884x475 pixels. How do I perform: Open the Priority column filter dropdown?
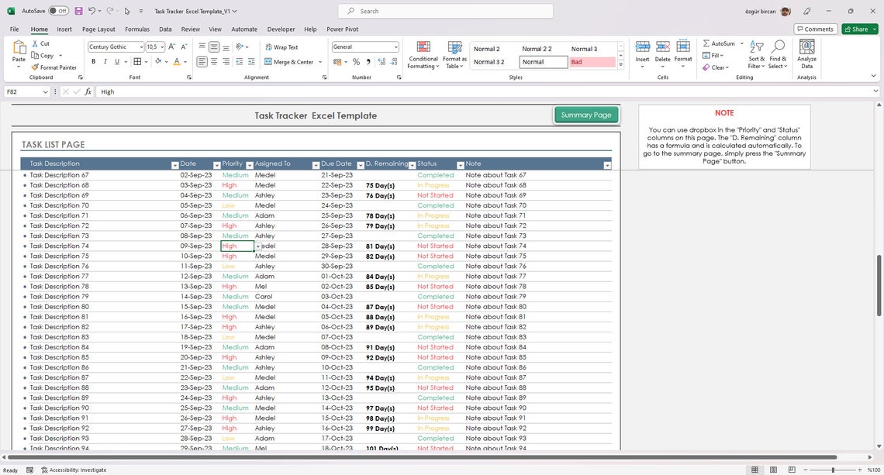click(249, 164)
